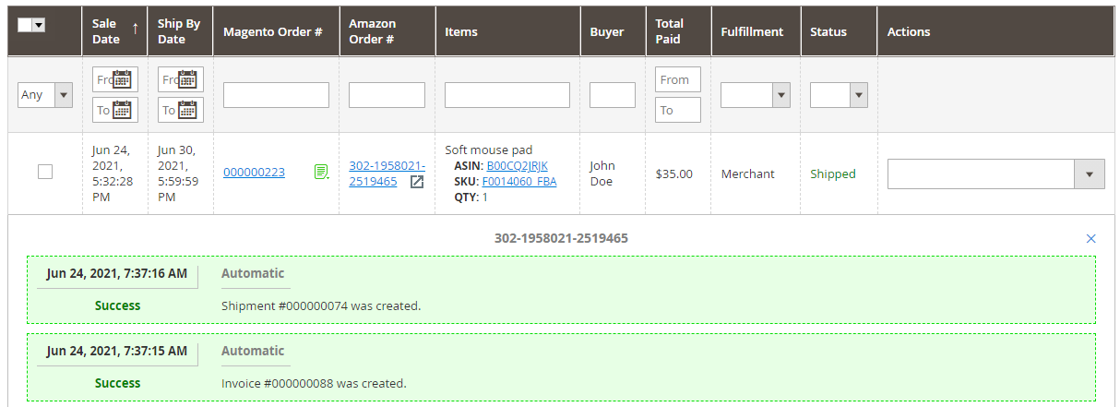
Task: Open the Actions dropdown for the order
Action: point(995,174)
